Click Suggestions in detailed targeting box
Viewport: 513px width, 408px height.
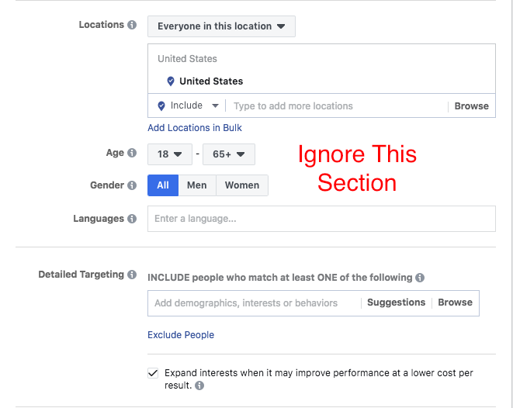pos(397,303)
